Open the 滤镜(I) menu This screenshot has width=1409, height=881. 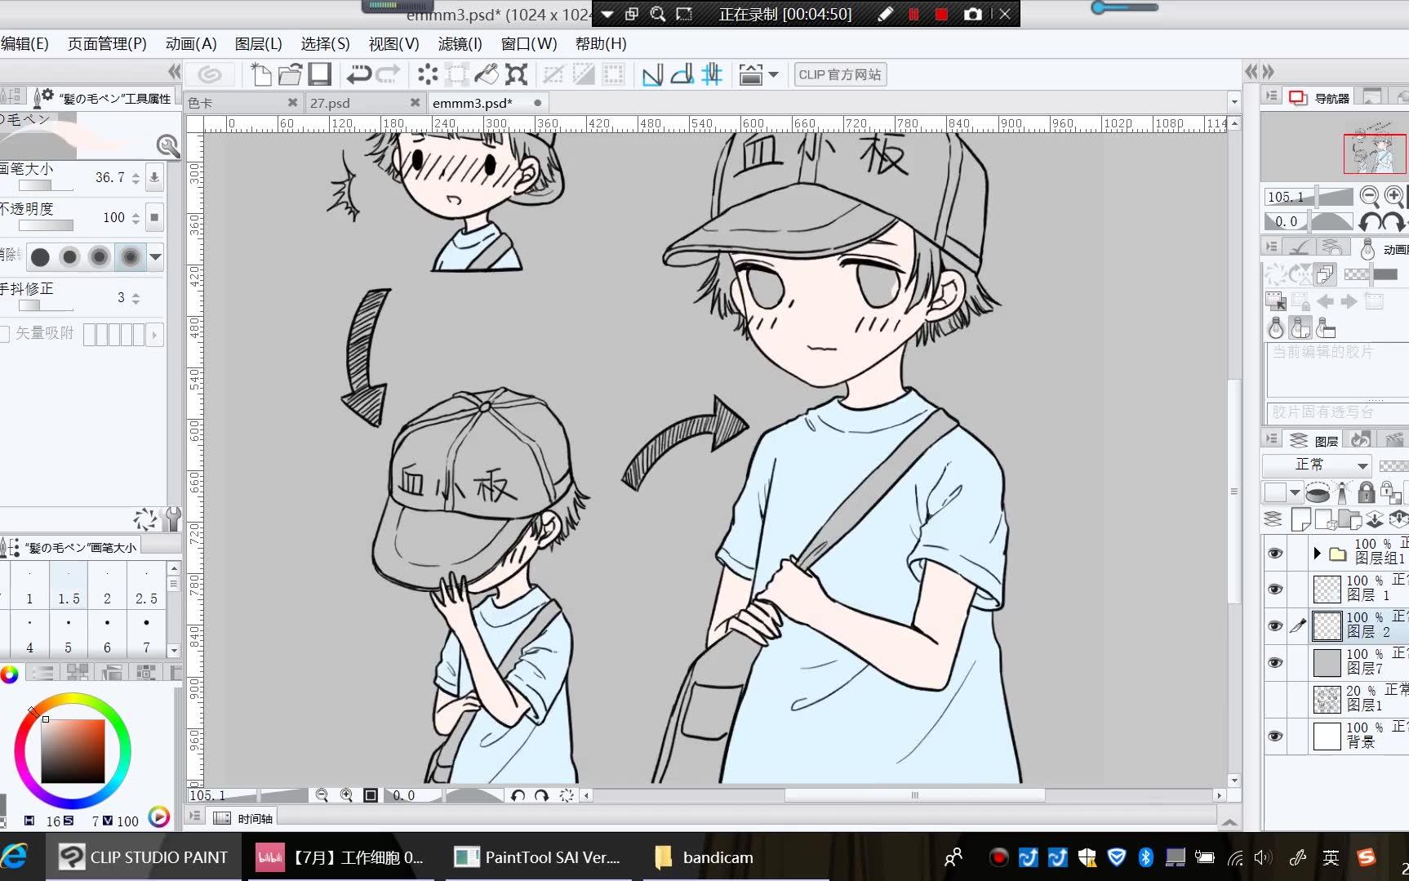tap(460, 43)
